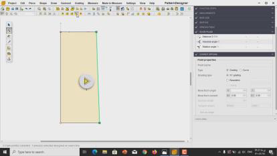Viewport: 277px width, 156px height.
Task: Click the toolbar icon under the mouse cursor
Action: pos(77,13)
